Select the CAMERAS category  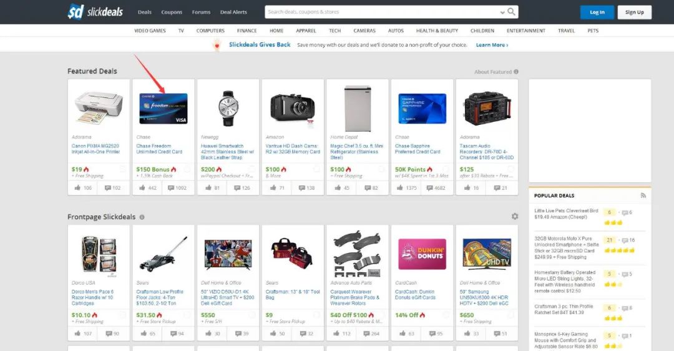364,31
